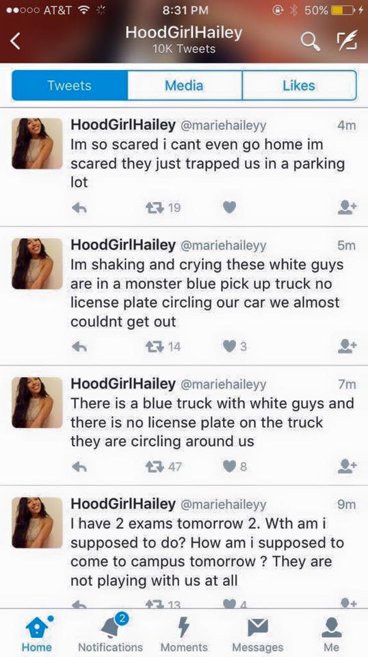Screen dimensions: 368x657
Task: Go to the Me profile tab
Action: (x=331, y=632)
